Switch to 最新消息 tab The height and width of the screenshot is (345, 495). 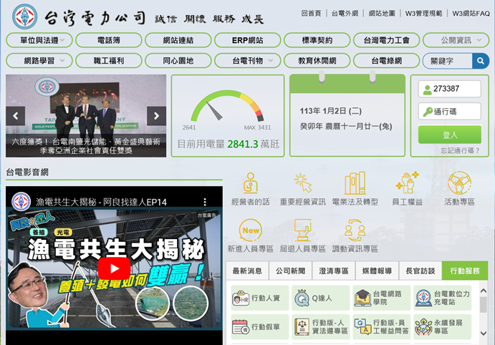coord(247,271)
